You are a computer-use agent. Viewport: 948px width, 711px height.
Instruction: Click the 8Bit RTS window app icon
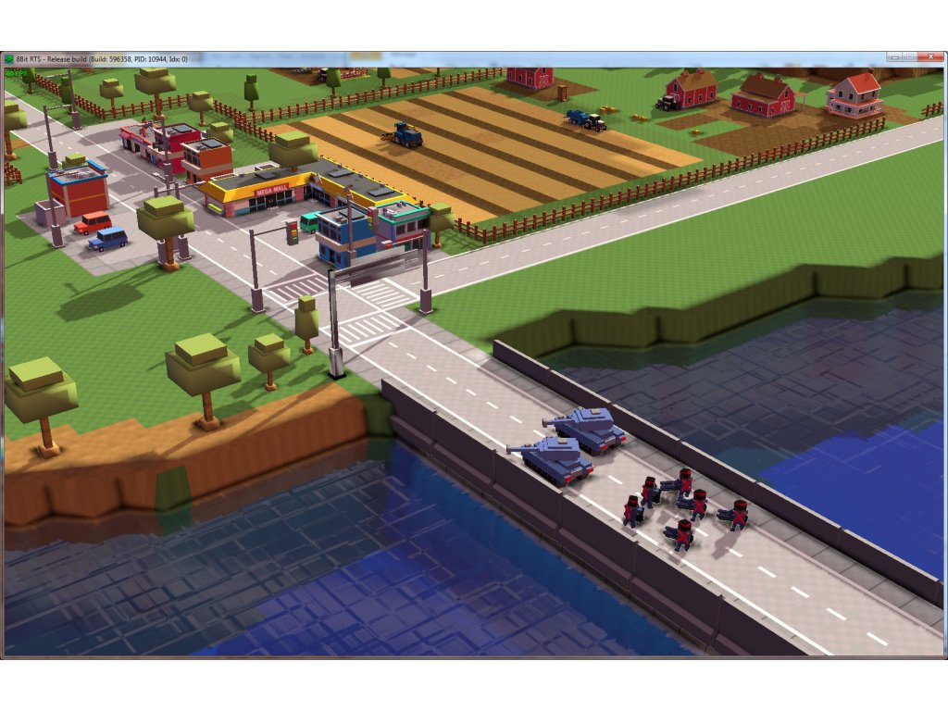coord(8,59)
